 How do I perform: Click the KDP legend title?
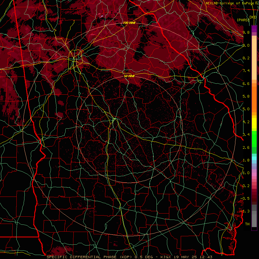point(253,17)
